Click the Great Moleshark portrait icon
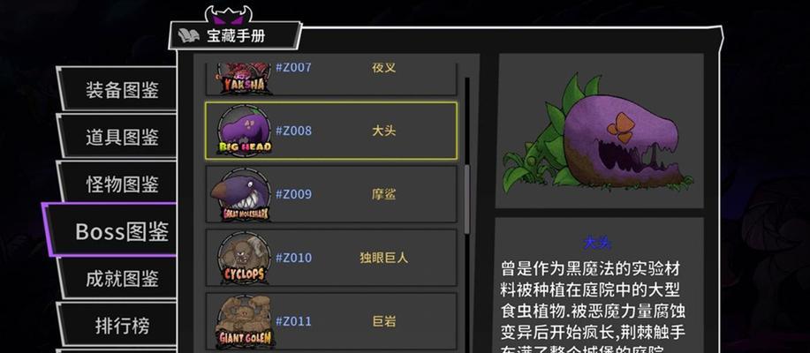 click(x=241, y=194)
